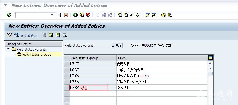Click the Print icon in the toolbar
Screen dimensions: 238x105
(98, 15)
